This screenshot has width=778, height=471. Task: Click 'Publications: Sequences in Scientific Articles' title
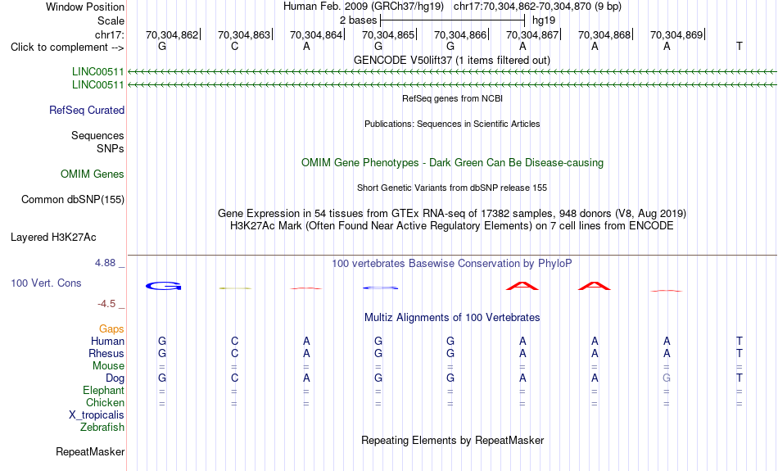452,124
